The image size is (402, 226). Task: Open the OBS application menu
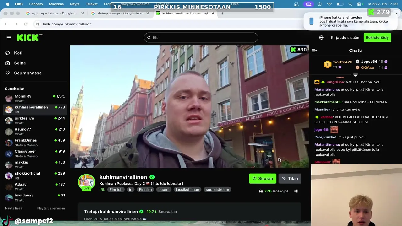pyautogui.click(x=19, y=4)
